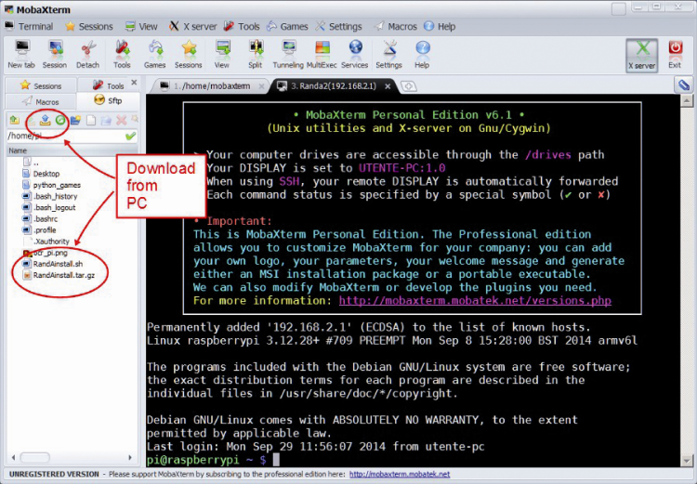
Task: Select the Sftp sidebar tab
Action: coord(108,101)
